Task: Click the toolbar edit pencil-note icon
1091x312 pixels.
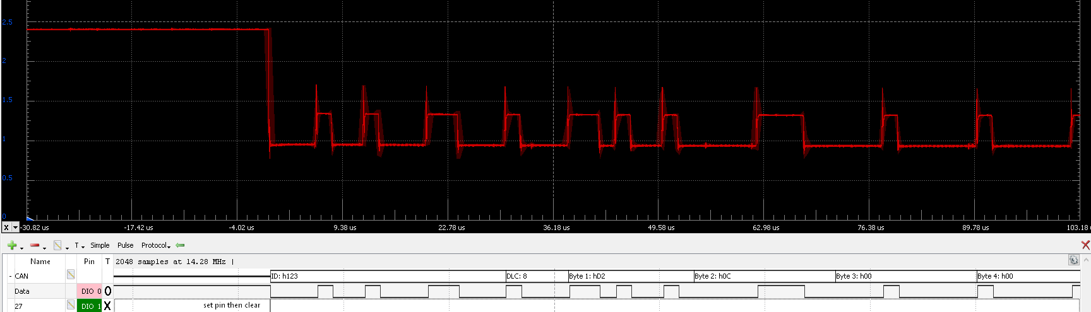Action: (57, 245)
